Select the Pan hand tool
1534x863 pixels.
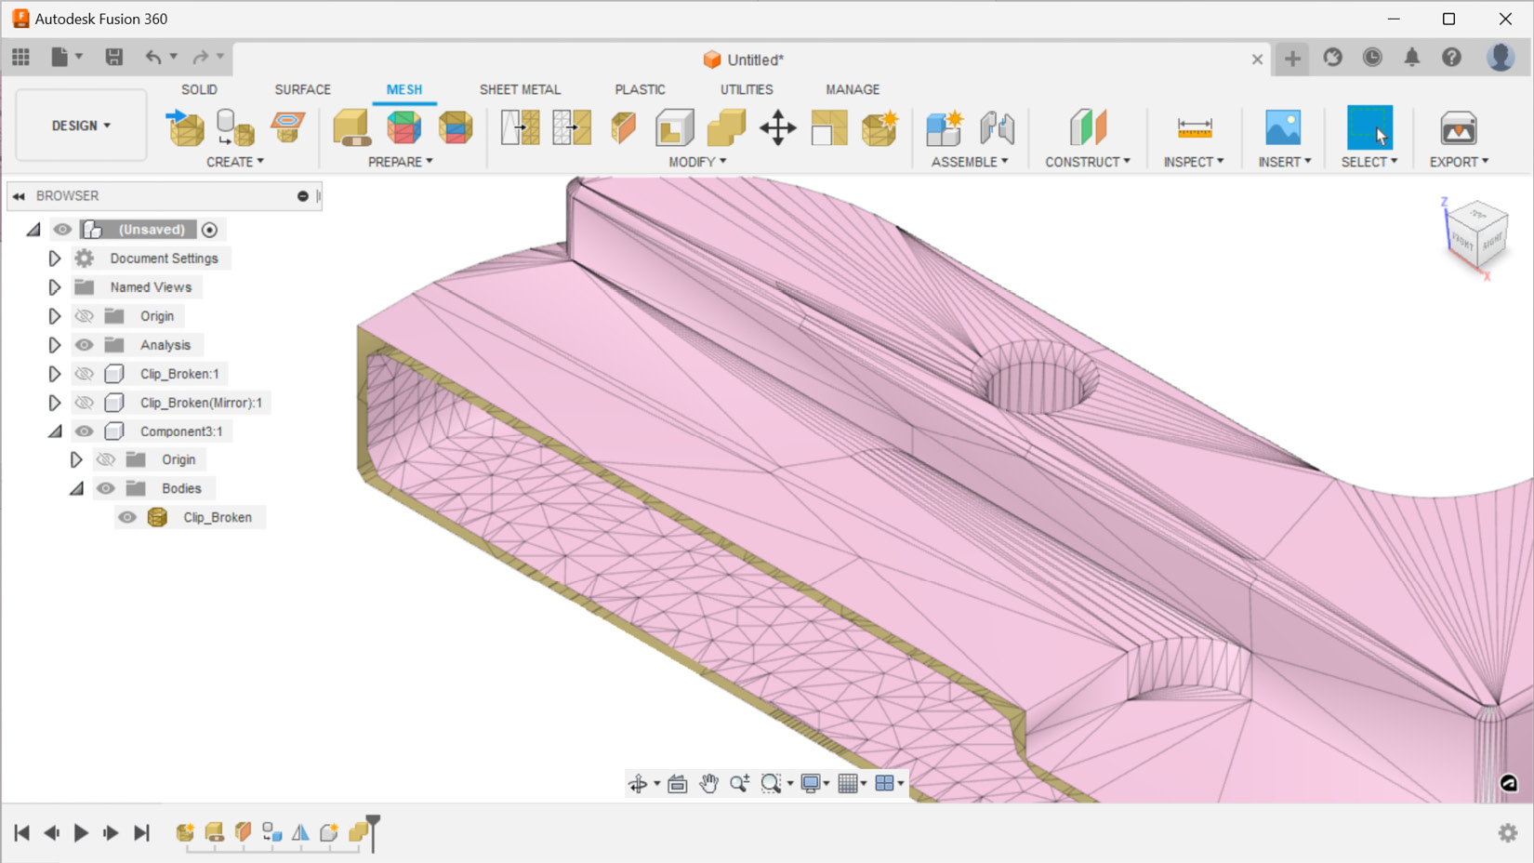click(x=708, y=784)
